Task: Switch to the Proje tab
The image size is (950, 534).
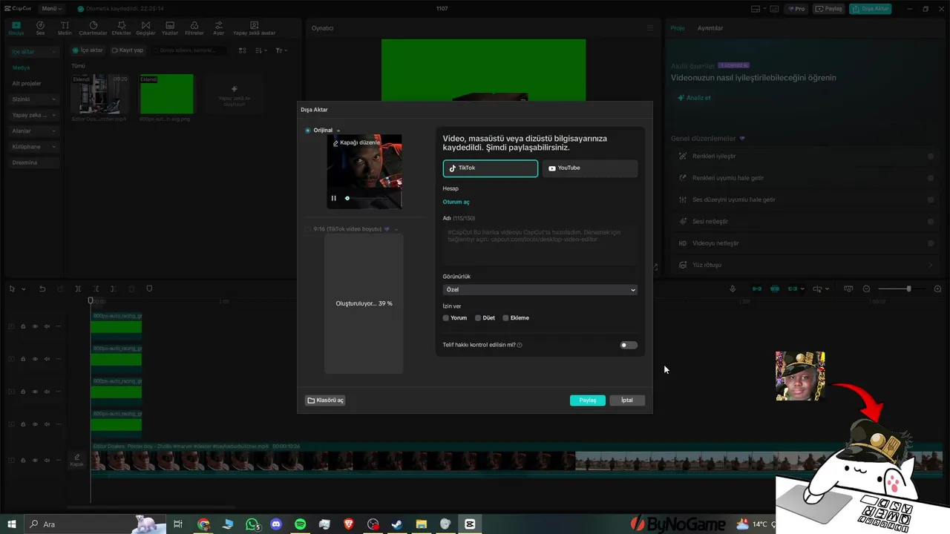Action: [x=678, y=28]
